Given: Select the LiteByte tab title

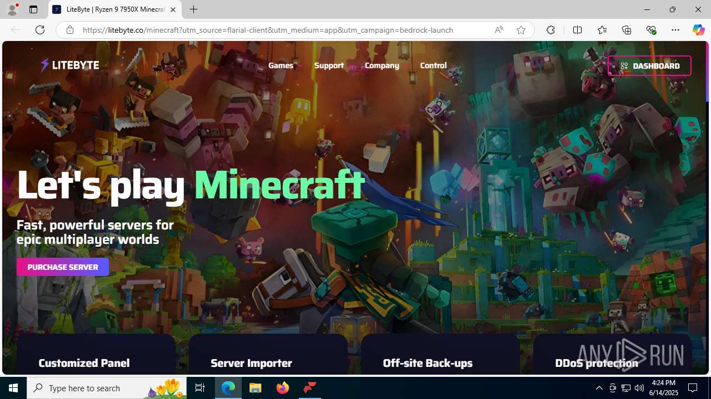Looking at the screenshot, I should (116, 9).
